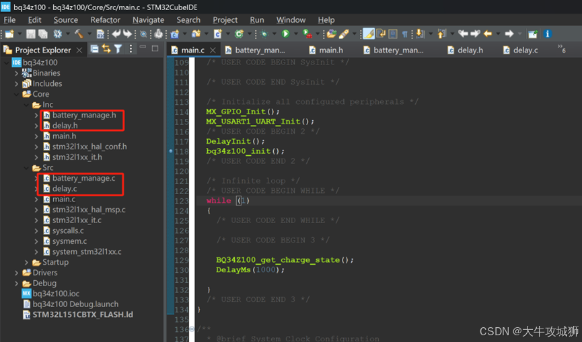This screenshot has width=582, height=342.
Task: Select syscalls.c in tree
Action: [63, 231]
